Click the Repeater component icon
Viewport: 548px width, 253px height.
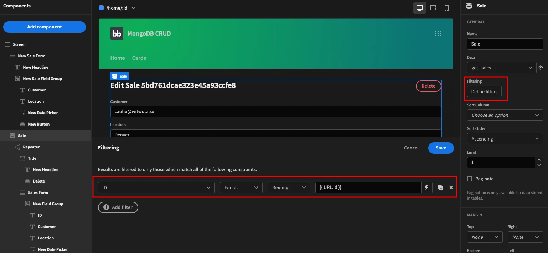coord(17,147)
